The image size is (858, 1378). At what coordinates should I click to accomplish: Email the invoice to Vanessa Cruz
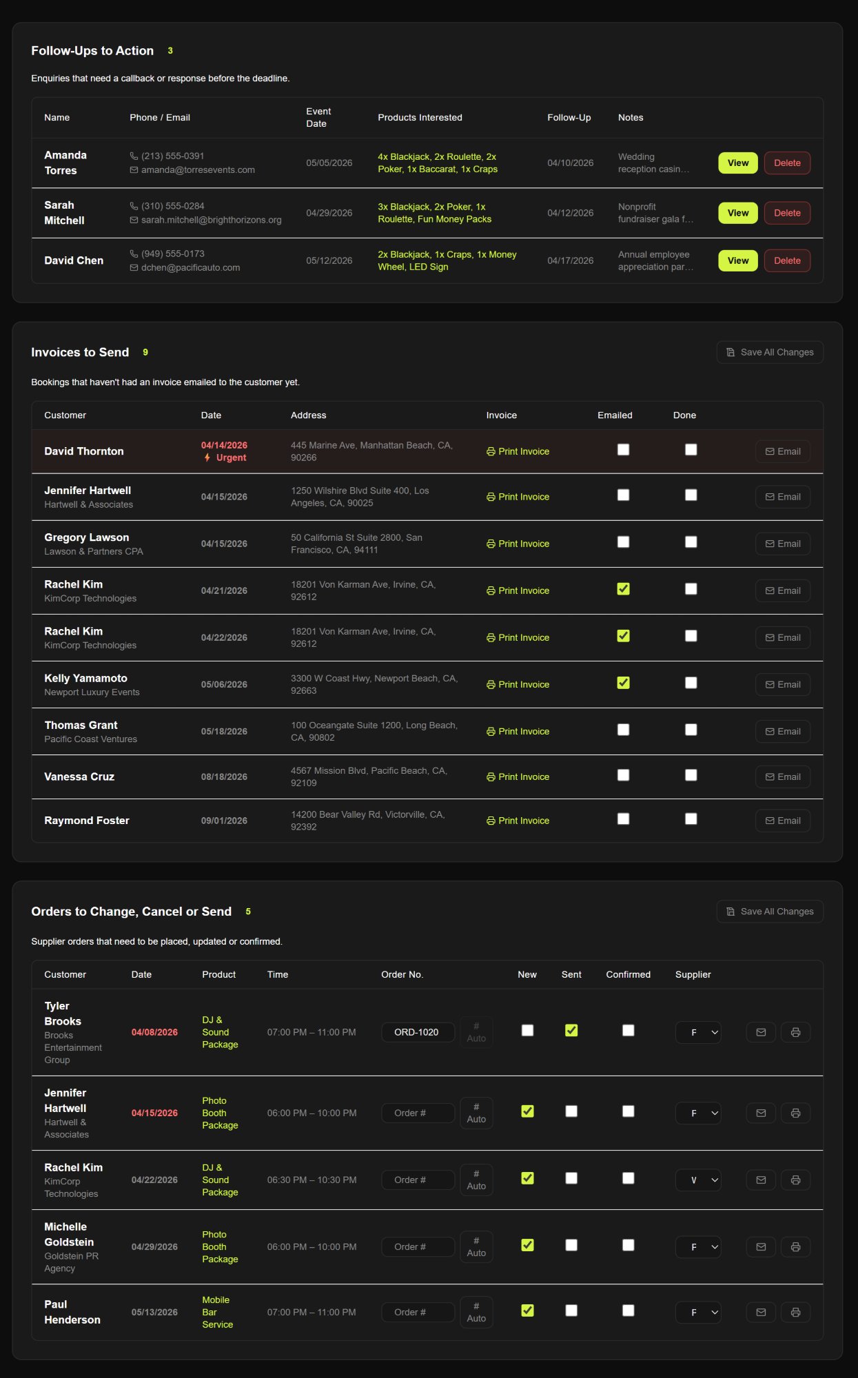(783, 777)
